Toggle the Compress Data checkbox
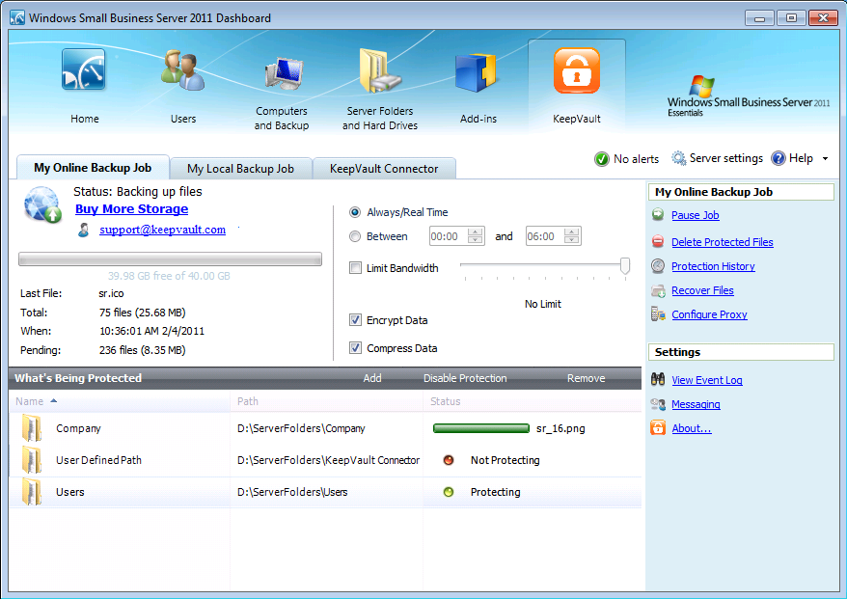 (355, 348)
